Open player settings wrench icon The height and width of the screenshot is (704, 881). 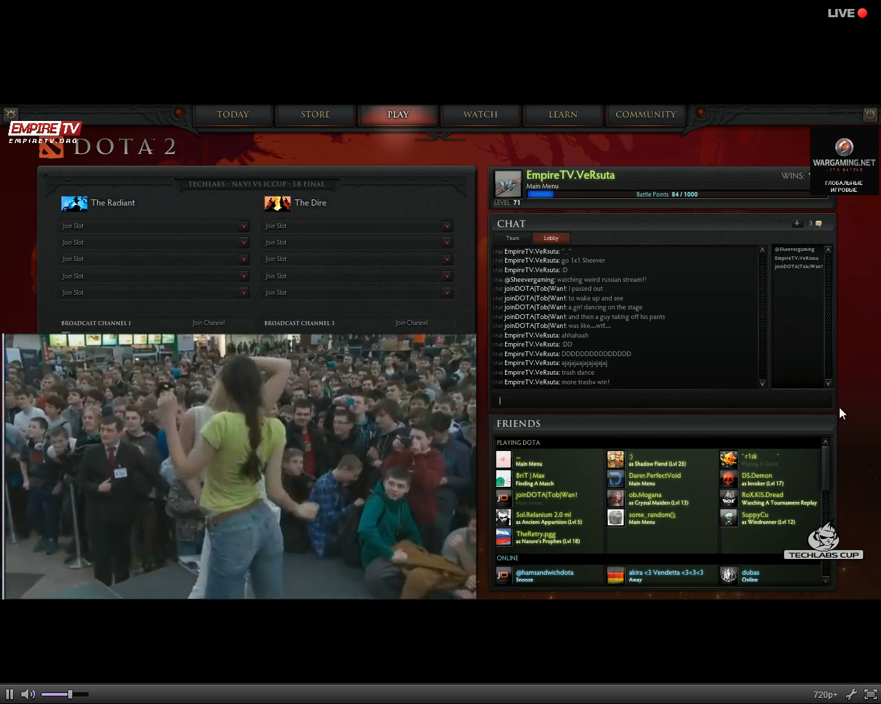pyautogui.click(x=851, y=694)
